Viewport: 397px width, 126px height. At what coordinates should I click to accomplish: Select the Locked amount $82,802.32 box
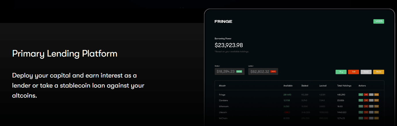pyautogui.click(x=263, y=71)
